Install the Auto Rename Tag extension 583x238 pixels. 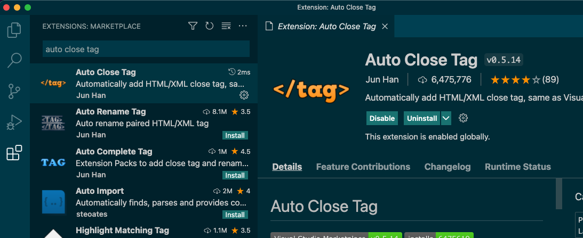235,136
